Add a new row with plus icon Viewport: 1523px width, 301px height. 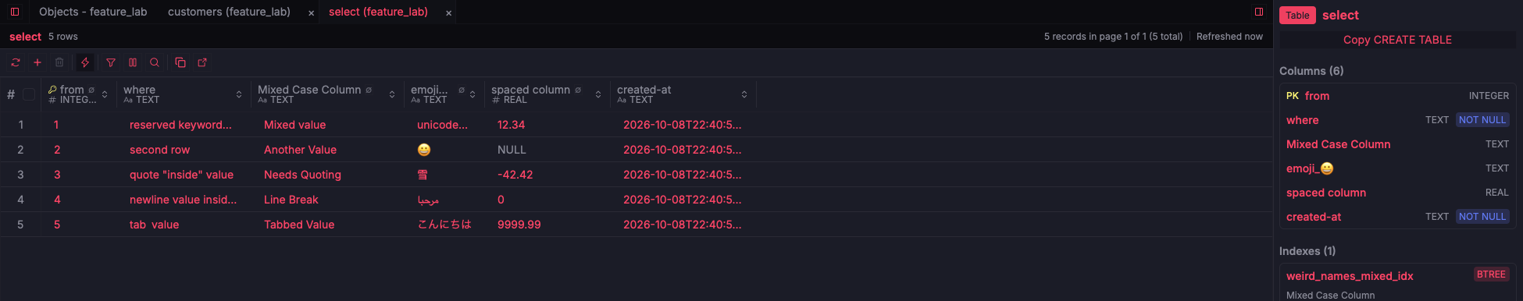click(37, 62)
